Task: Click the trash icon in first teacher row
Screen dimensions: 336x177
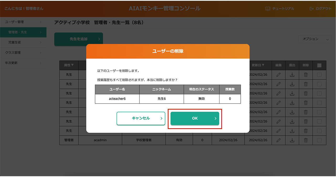Action: click(306, 75)
